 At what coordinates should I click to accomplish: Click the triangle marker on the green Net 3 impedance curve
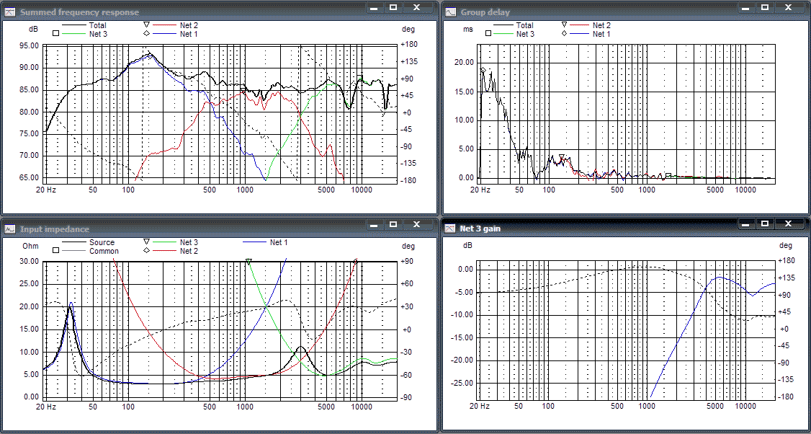point(248,262)
